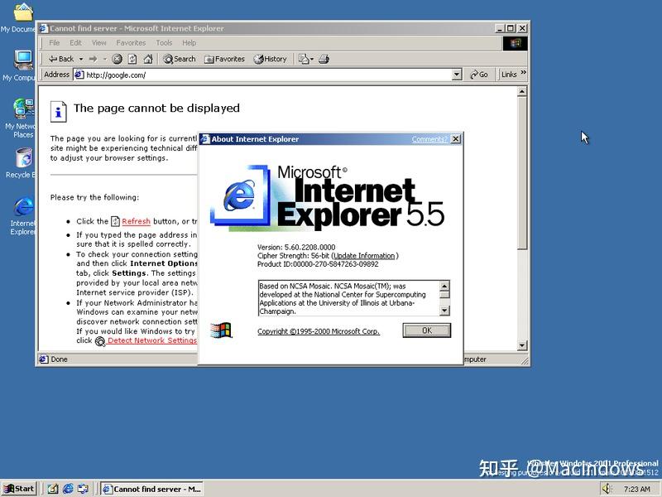
Task: Open the Home page icon
Action: (146, 59)
